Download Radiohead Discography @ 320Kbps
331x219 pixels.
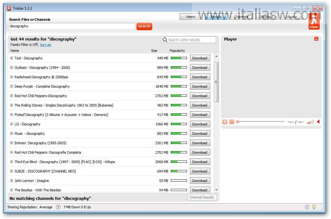pos(200,77)
